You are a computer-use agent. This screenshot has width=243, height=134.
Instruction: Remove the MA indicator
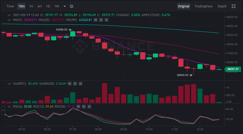(106, 20)
